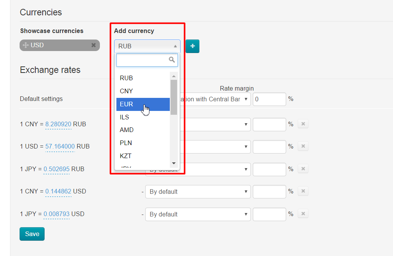Edit the 0.144862 CNY to USD rate

tap(58, 192)
